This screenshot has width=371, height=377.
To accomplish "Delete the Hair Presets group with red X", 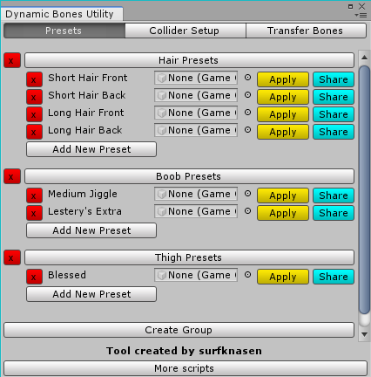I will coord(12,60).
